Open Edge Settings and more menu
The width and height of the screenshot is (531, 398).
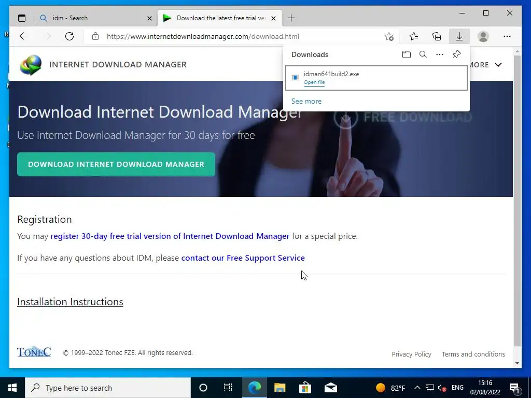coord(507,36)
